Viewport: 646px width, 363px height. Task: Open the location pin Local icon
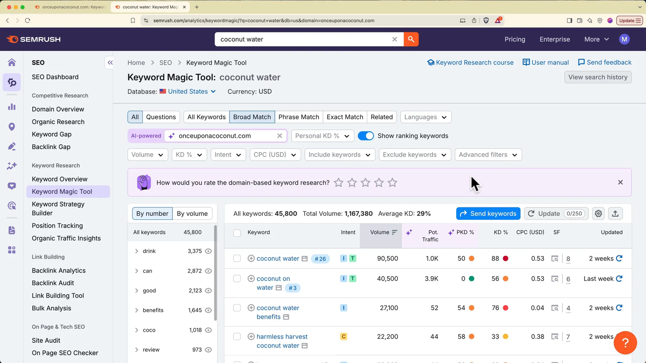click(x=12, y=127)
